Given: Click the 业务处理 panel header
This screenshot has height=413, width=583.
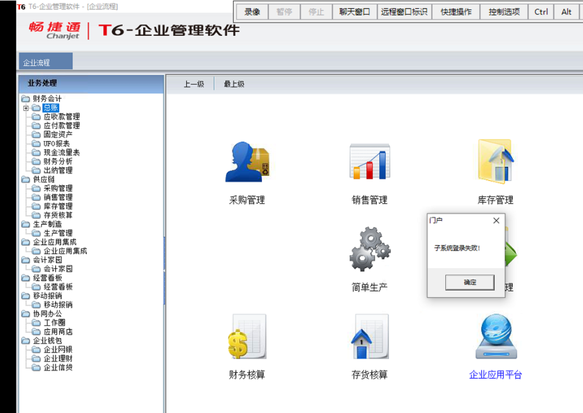Looking at the screenshot, I should click(x=91, y=83).
